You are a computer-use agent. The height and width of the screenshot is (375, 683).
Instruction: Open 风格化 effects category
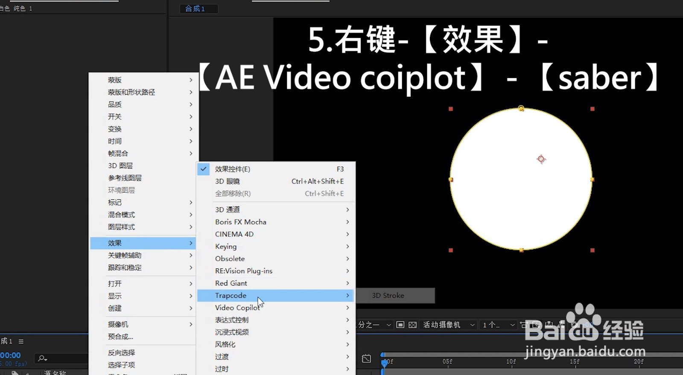pyautogui.click(x=276, y=344)
